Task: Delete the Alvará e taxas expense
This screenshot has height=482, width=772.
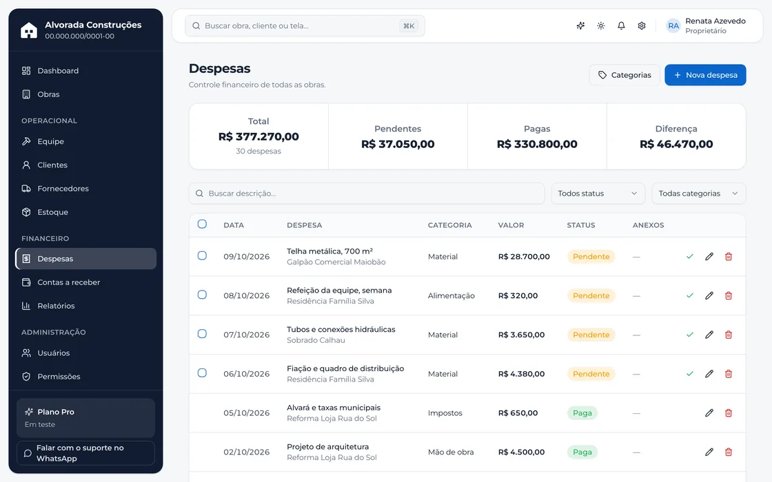Action: click(x=729, y=412)
